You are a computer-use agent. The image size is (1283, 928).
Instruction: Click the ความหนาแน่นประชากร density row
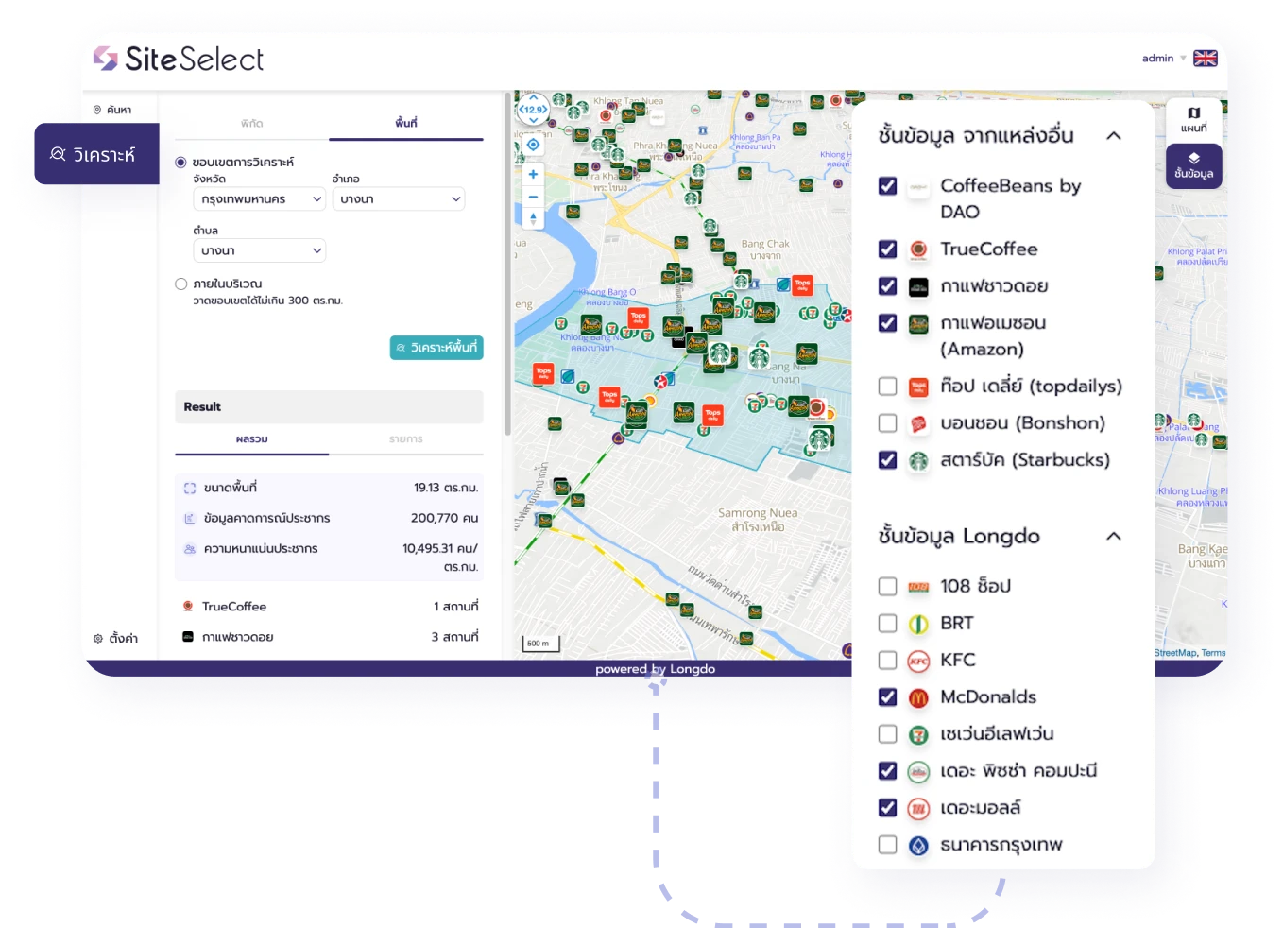330,557
